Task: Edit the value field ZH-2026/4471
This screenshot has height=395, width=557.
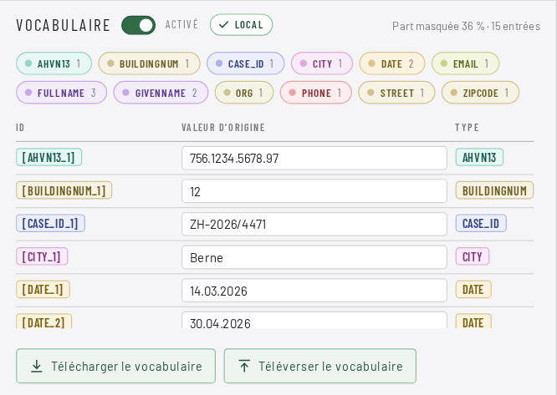Action: coord(314,224)
